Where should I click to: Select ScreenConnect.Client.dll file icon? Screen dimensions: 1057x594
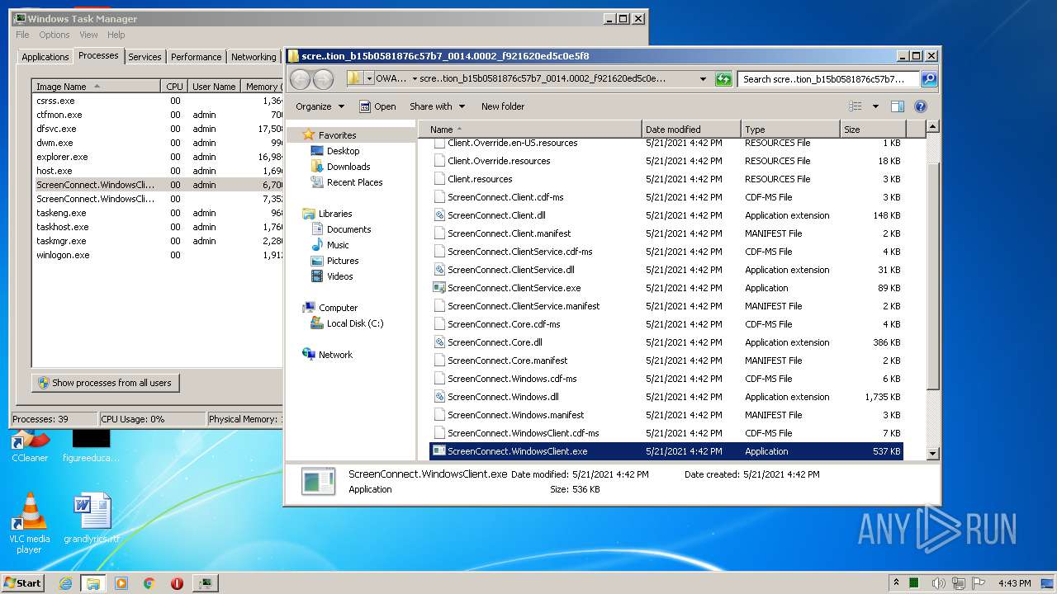pos(439,215)
